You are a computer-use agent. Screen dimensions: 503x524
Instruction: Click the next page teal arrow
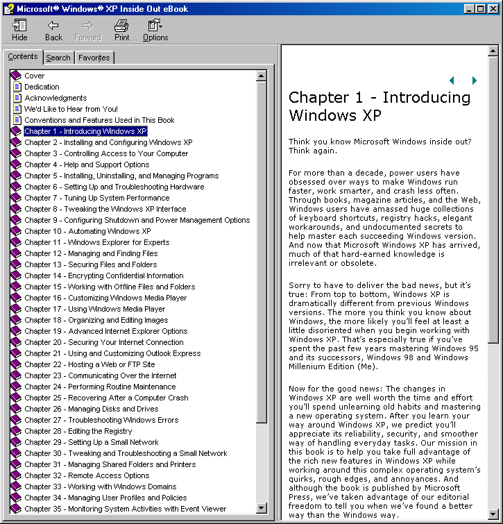(475, 81)
